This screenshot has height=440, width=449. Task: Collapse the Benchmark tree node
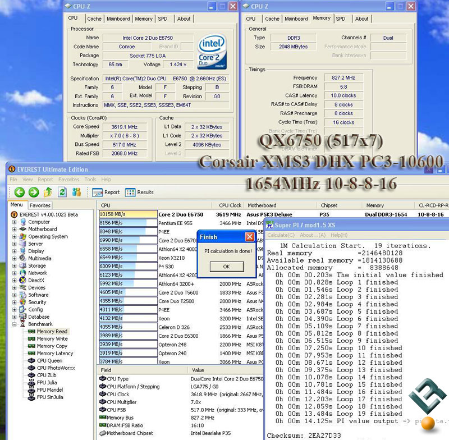coord(15,324)
